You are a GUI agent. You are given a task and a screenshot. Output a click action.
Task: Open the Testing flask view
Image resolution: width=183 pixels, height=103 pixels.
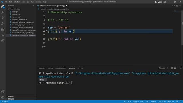coord(3,35)
